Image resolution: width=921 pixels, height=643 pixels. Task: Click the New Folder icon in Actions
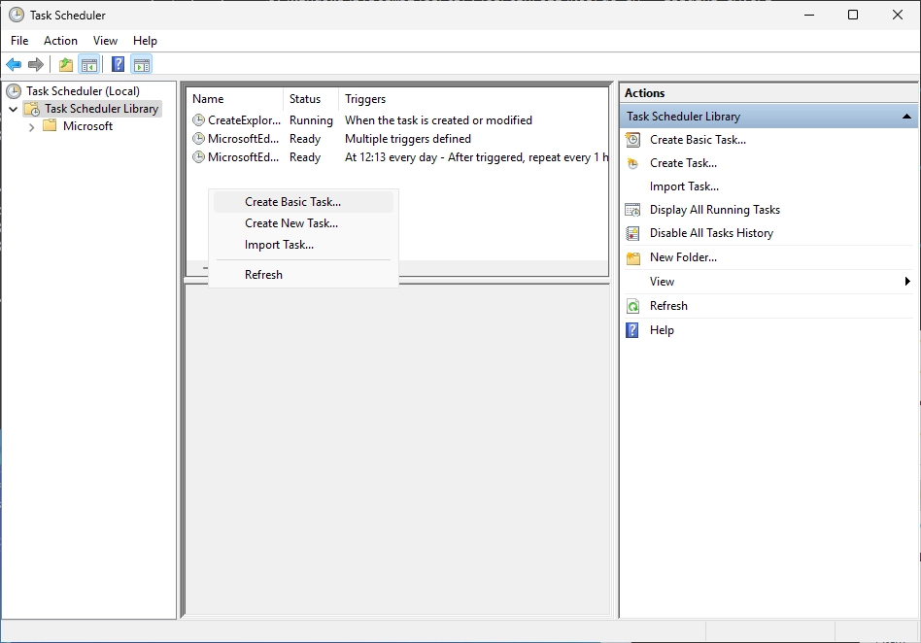pos(632,257)
